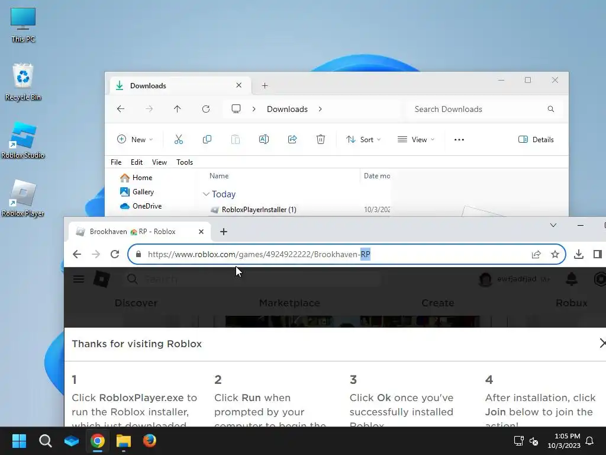The width and height of the screenshot is (606, 455).
Task: Close the Brookhaven RP Chrome tab
Action: pyautogui.click(x=201, y=232)
